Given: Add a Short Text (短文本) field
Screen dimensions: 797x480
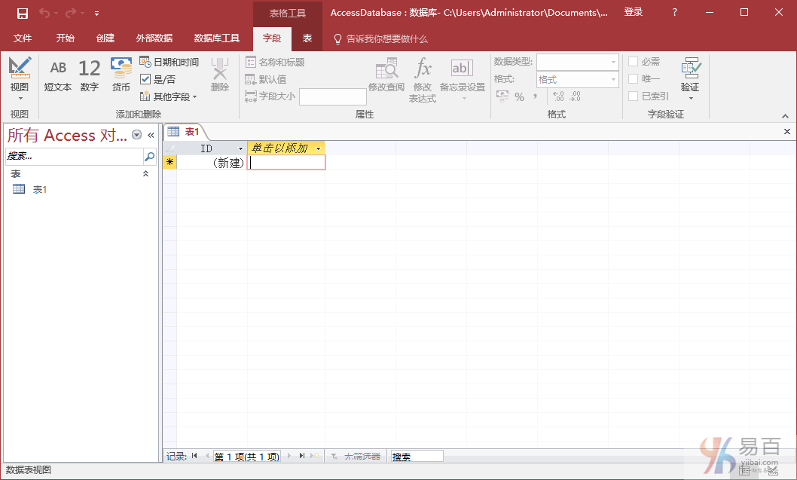Looking at the screenshot, I should tap(58, 76).
